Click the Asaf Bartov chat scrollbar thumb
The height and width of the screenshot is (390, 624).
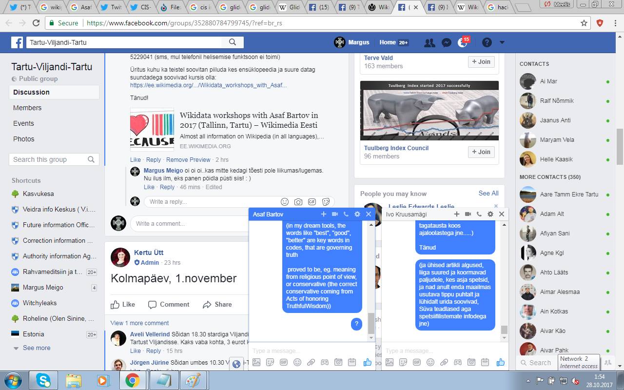(x=371, y=323)
